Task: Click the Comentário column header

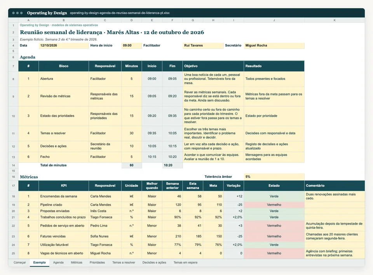Action: click(x=335, y=186)
